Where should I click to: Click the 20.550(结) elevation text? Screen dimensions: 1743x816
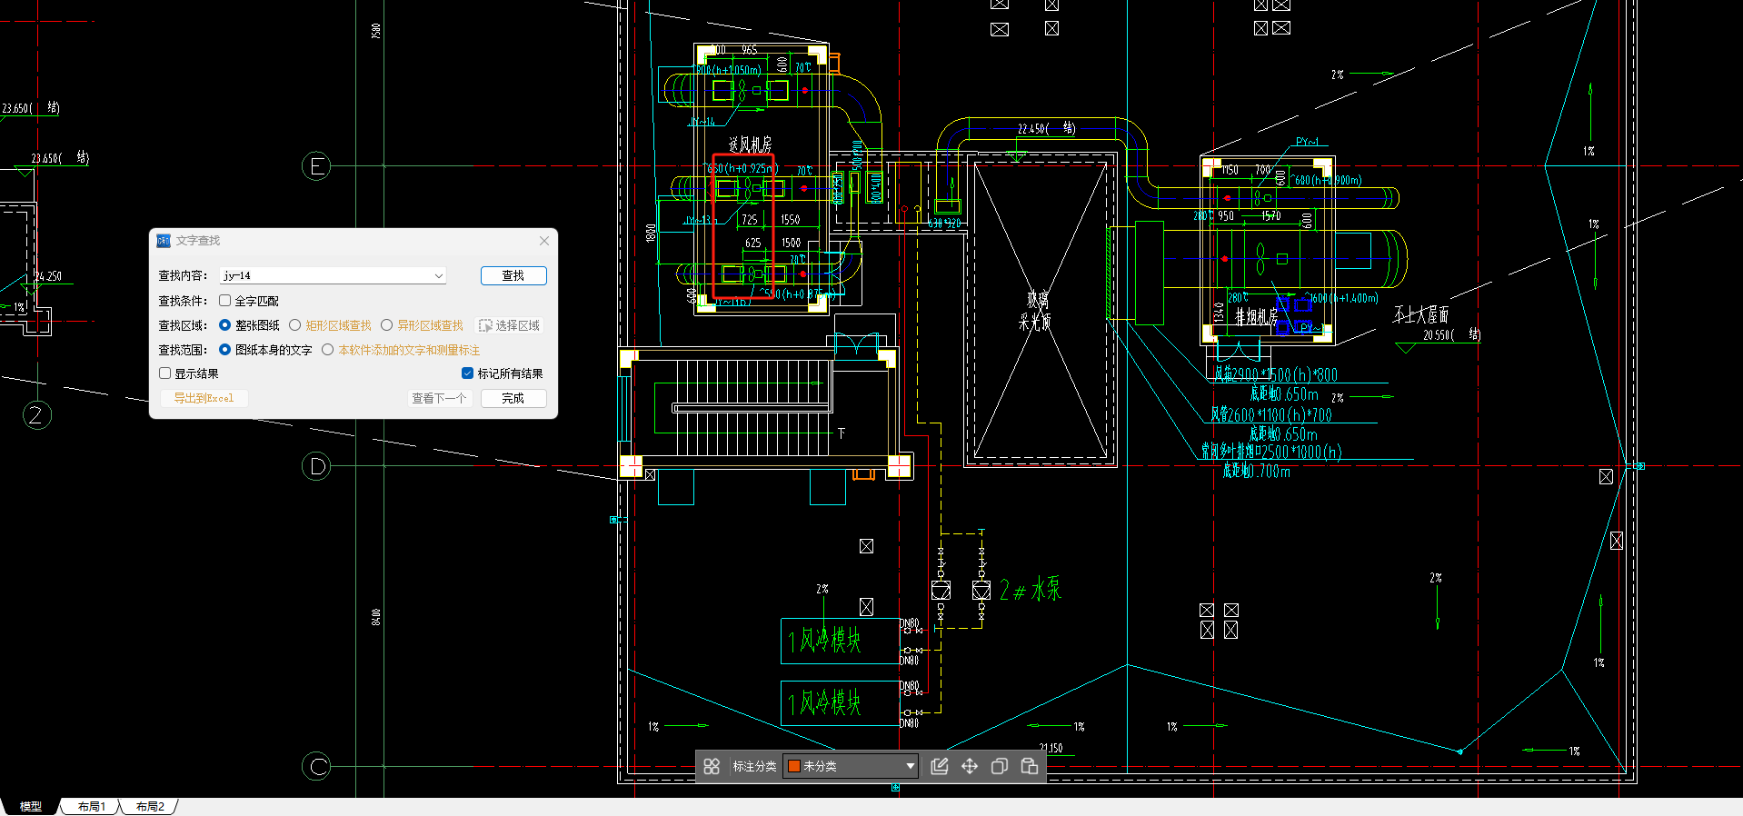tap(1451, 335)
